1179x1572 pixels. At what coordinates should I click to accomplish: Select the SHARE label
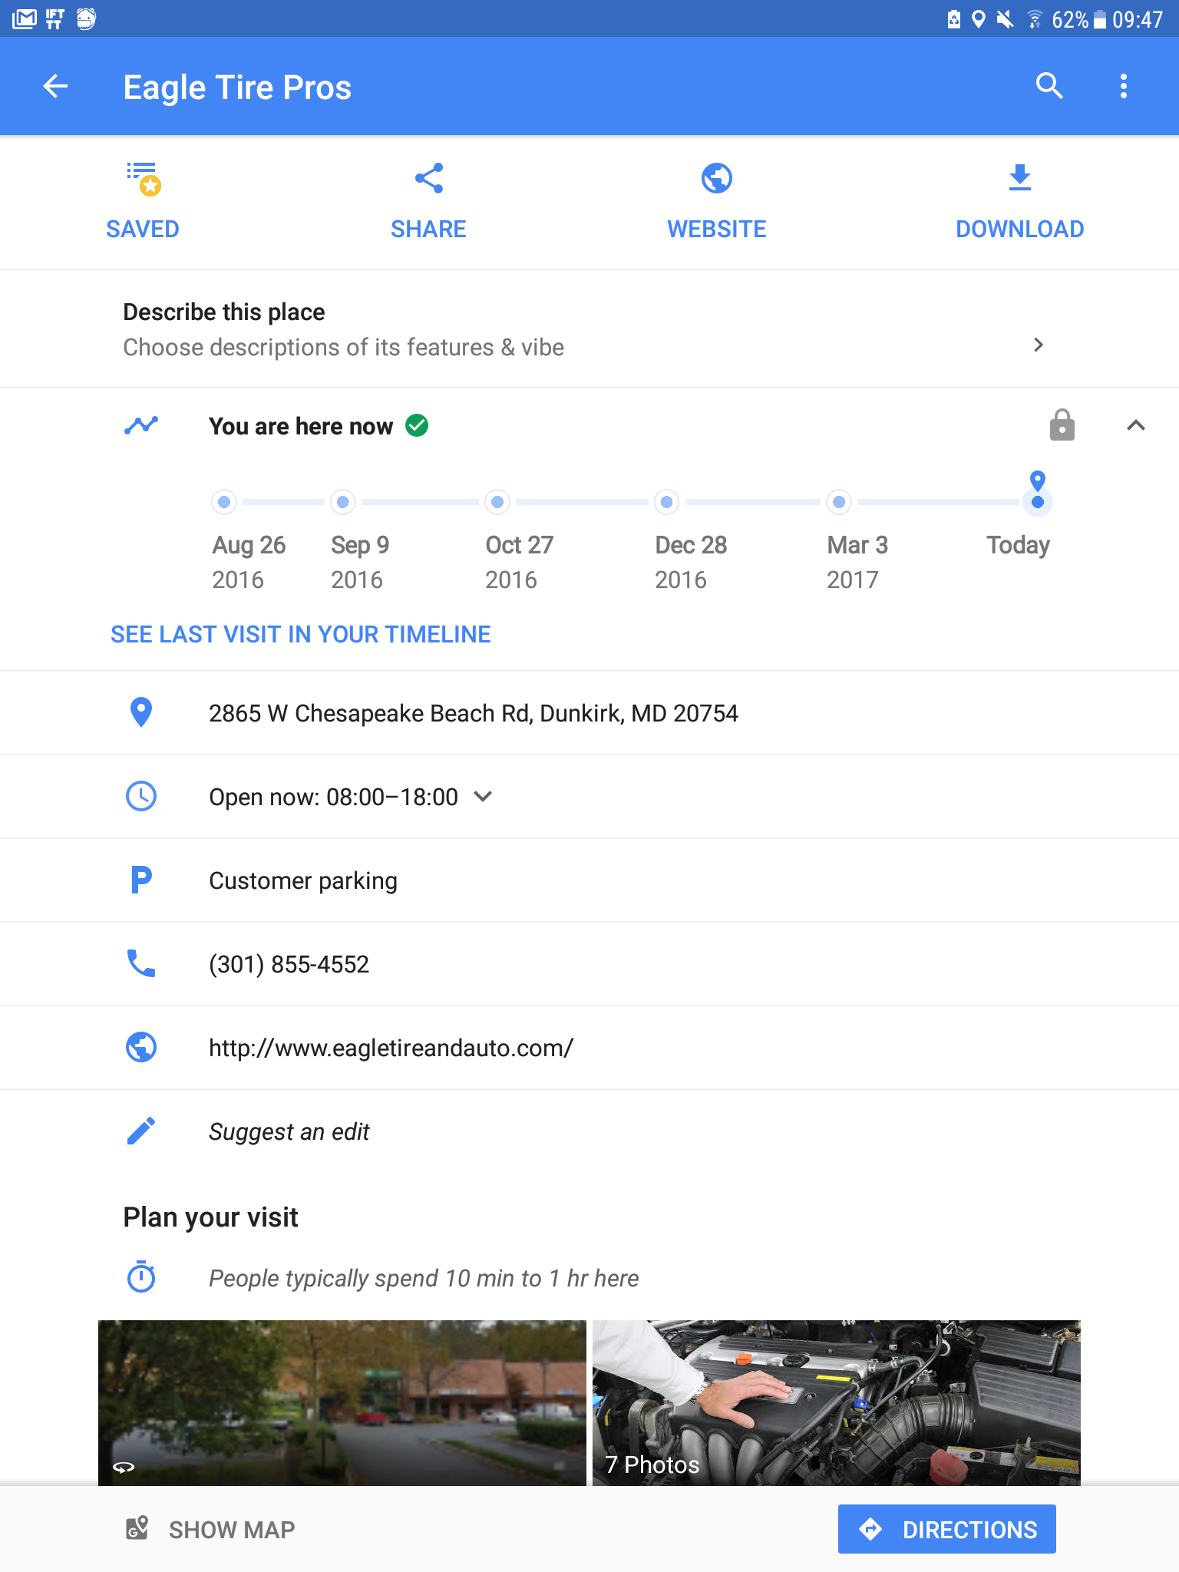pos(428,229)
